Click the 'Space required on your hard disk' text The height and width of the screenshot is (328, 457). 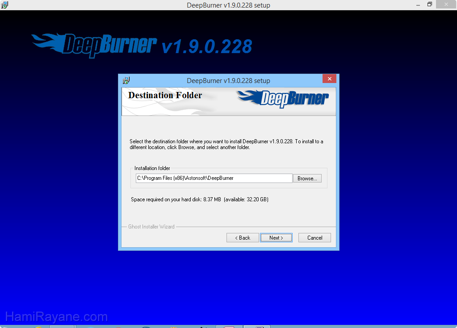pyautogui.click(x=200, y=199)
